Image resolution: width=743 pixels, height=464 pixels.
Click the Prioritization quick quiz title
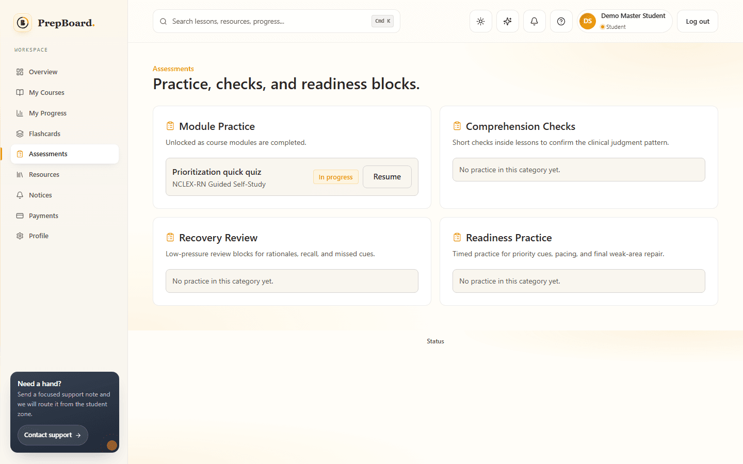coord(217,172)
